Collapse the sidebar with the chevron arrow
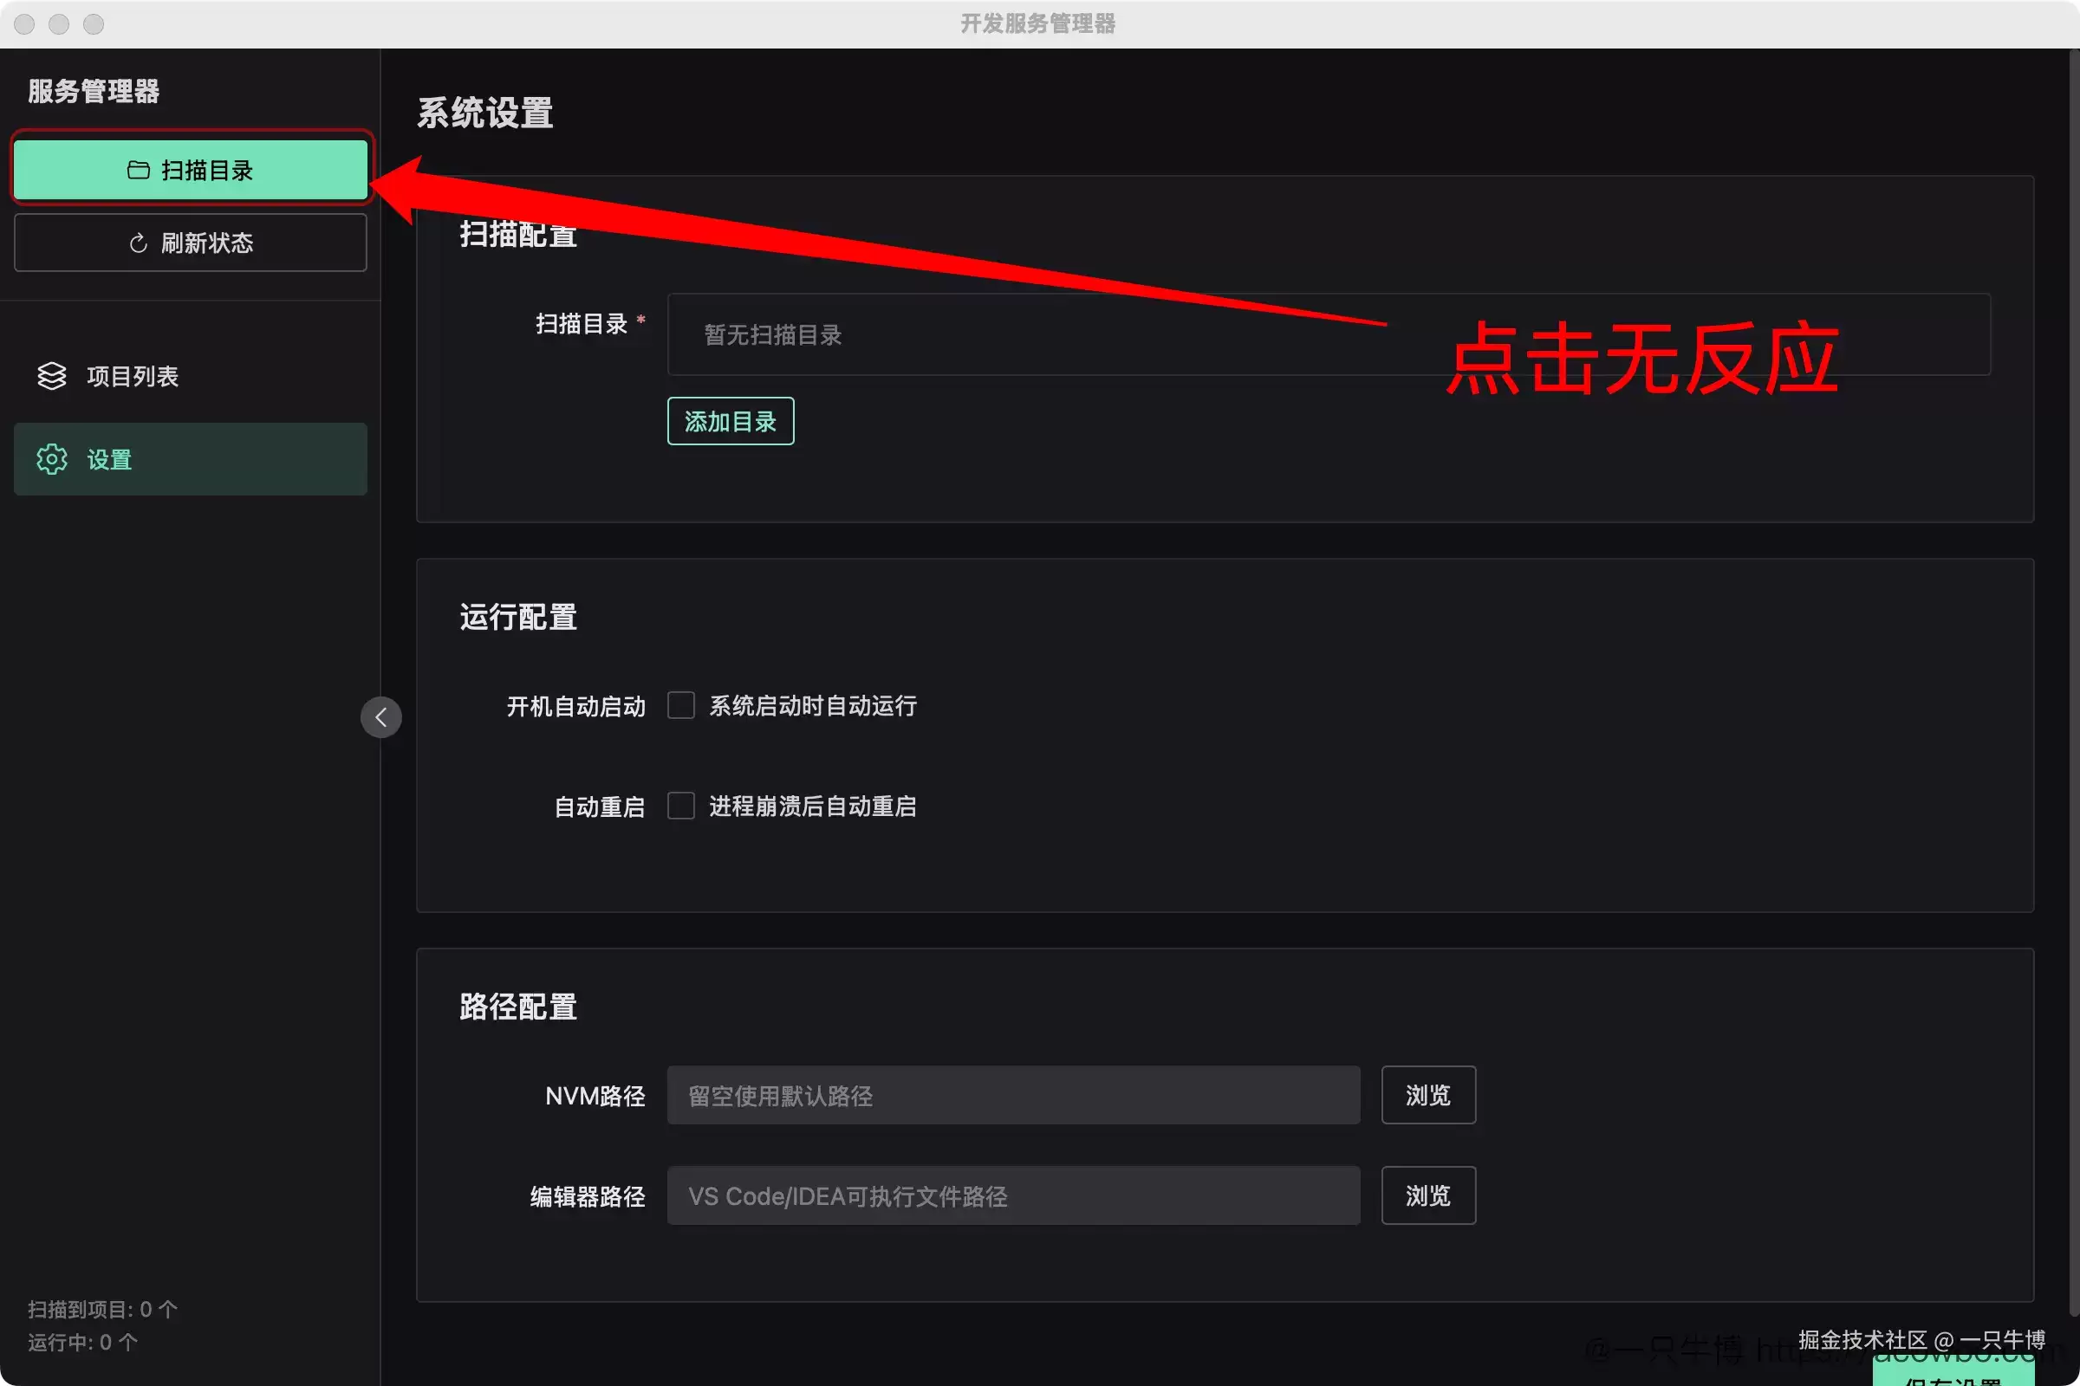The width and height of the screenshot is (2080, 1386). [381, 717]
